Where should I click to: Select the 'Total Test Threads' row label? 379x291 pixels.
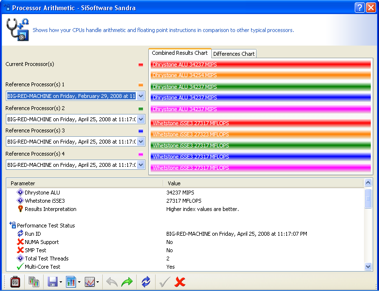(47, 259)
